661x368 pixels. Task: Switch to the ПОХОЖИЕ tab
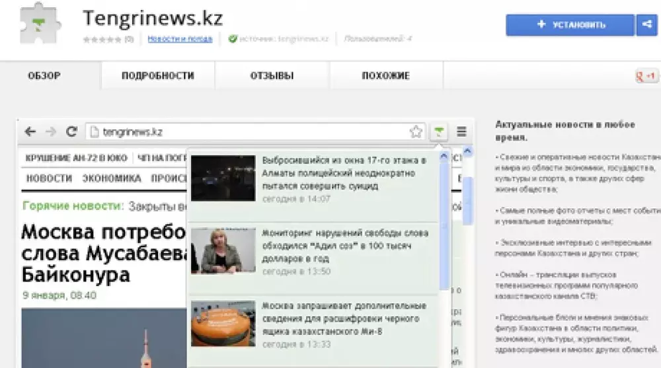[385, 76]
